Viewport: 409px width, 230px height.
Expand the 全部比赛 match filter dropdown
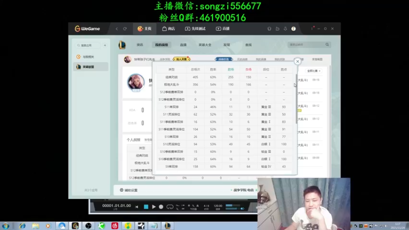(x=313, y=71)
